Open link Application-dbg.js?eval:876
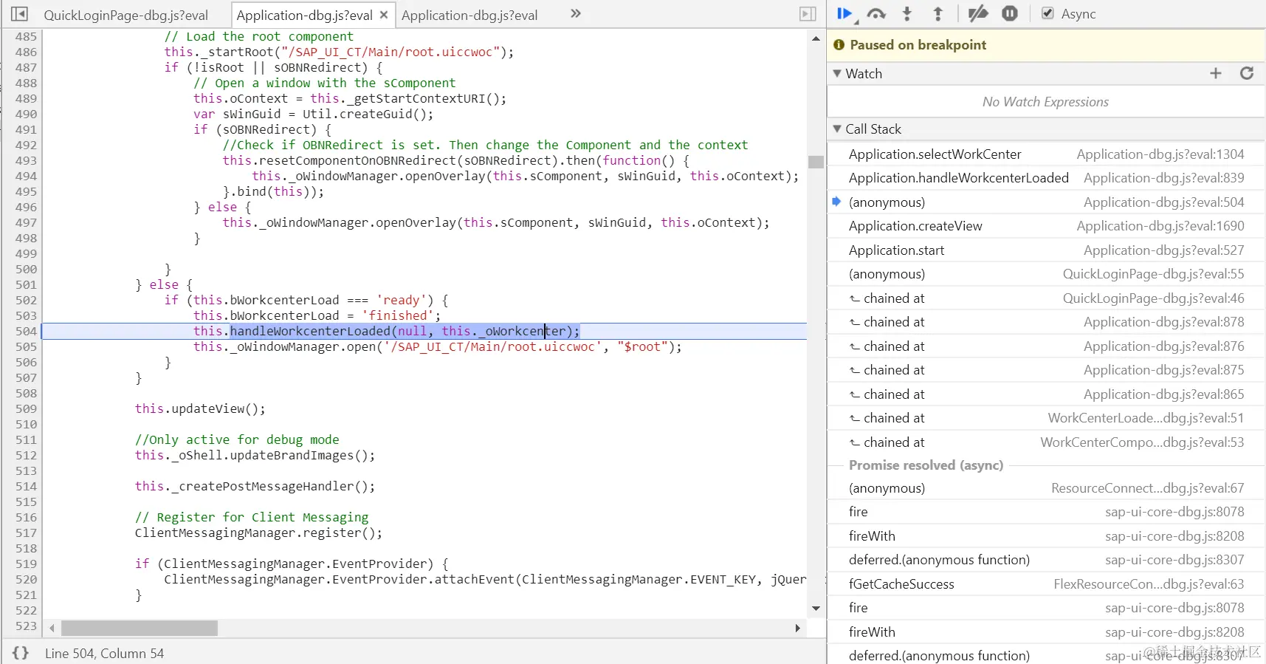 click(1163, 346)
